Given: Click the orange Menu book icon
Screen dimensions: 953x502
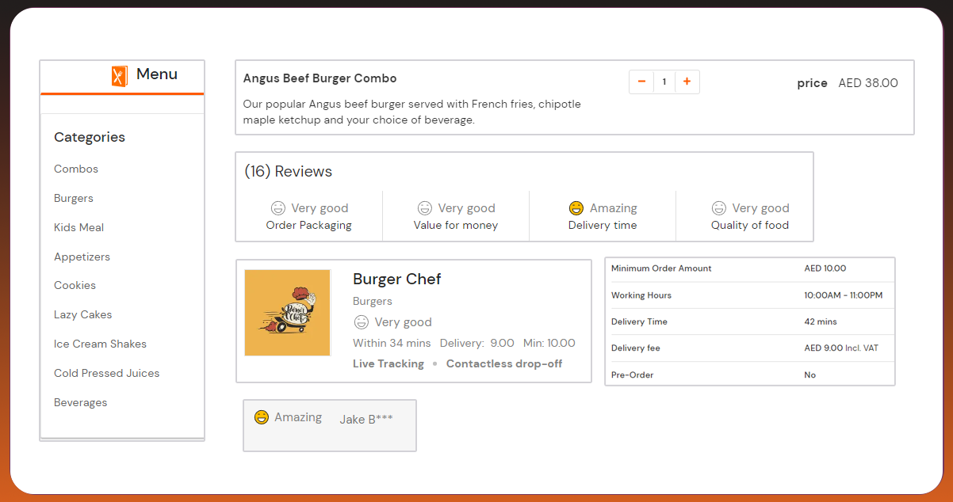Looking at the screenshot, I should 119,75.
